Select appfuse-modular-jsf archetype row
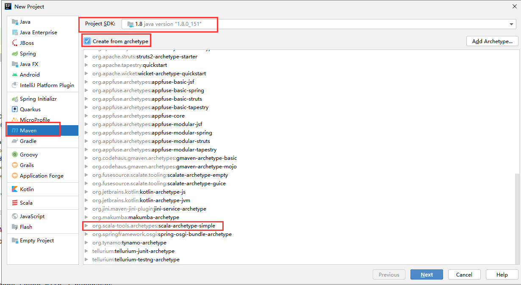This screenshot has width=521, height=285. (x=299, y=124)
